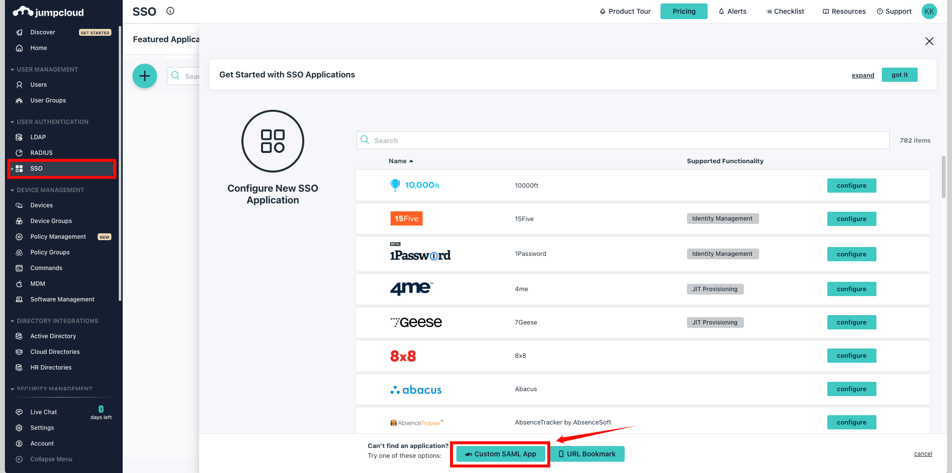Click the 15Five Identity Management tag
Image resolution: width=952 pixels, height=473 pixels.
(722, 219)
